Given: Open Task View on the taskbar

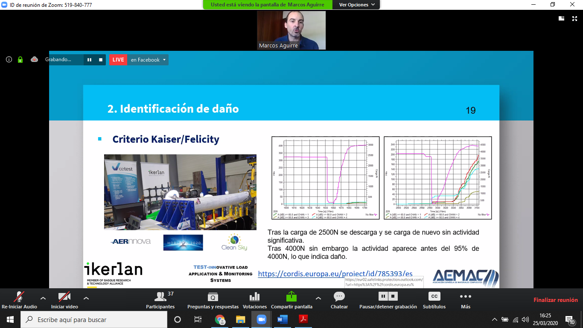Looking at the screenshot, I should [198, 319].
